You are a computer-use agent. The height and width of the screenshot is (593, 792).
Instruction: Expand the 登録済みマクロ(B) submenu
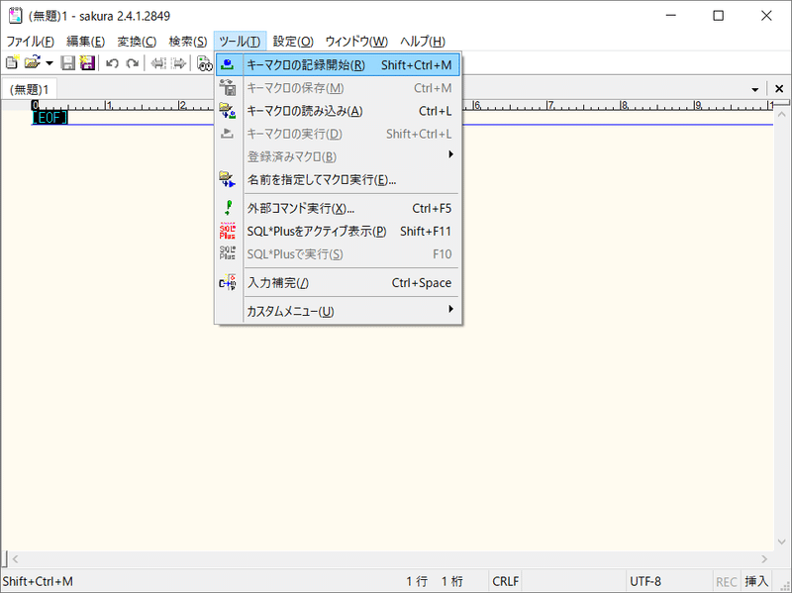coord(338,156)
